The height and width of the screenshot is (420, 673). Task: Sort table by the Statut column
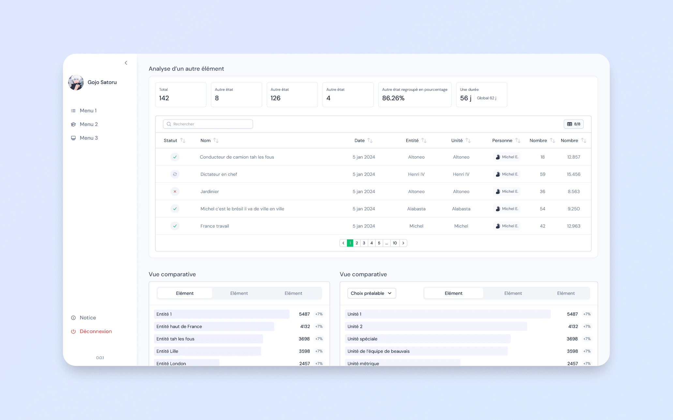coord(183,141)
